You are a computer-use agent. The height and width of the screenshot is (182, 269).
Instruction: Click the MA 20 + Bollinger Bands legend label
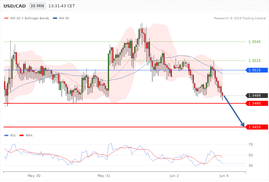click(x=30, y=18)
